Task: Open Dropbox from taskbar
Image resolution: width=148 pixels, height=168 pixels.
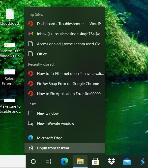Action: click(x=111, y=161)
